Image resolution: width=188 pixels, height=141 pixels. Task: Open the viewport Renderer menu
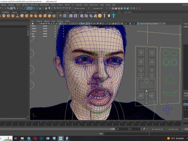click(60, 21)
